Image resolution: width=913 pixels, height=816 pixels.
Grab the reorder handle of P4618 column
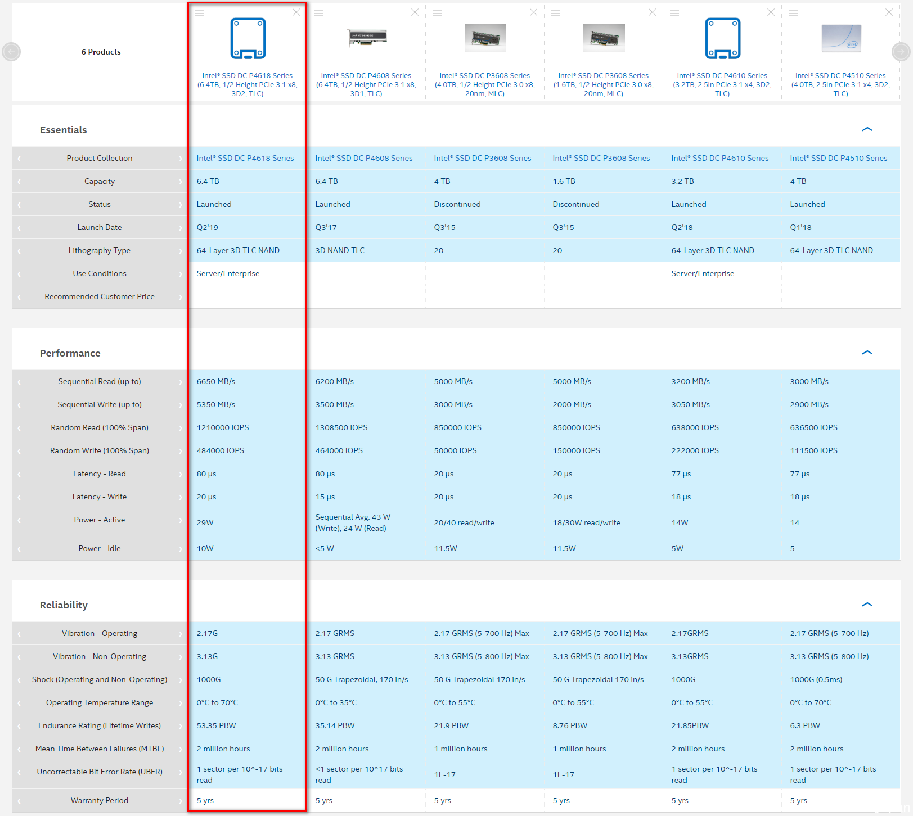click(x=200, y=12)
